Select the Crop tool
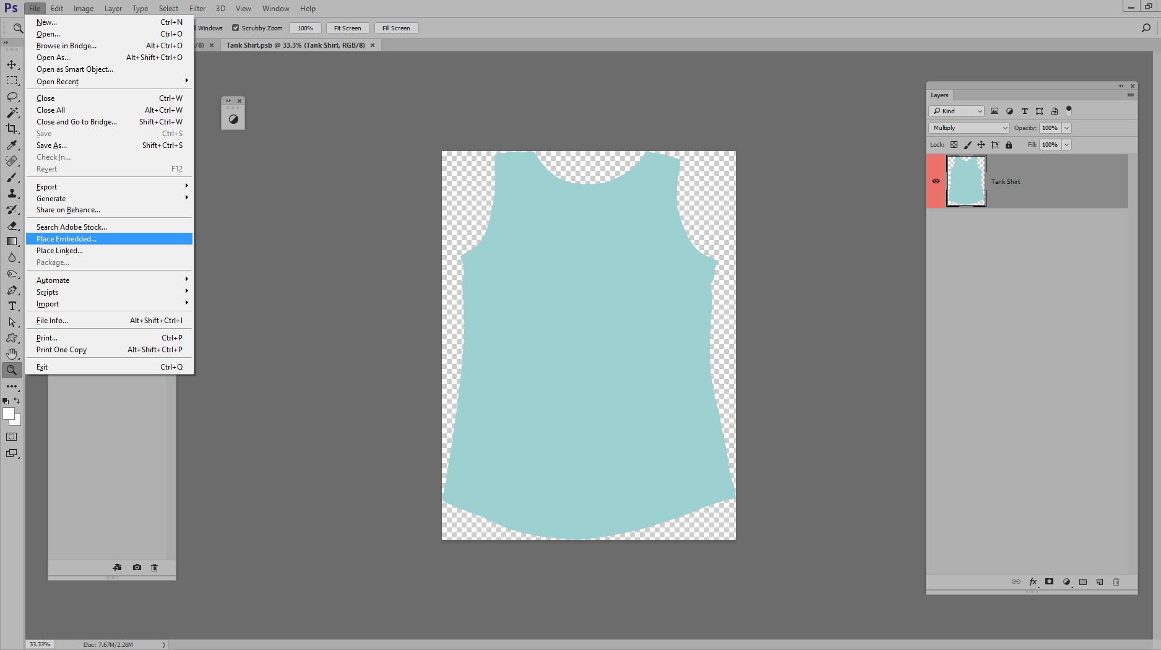This screenshot has width=1161, height=650. 12,129
